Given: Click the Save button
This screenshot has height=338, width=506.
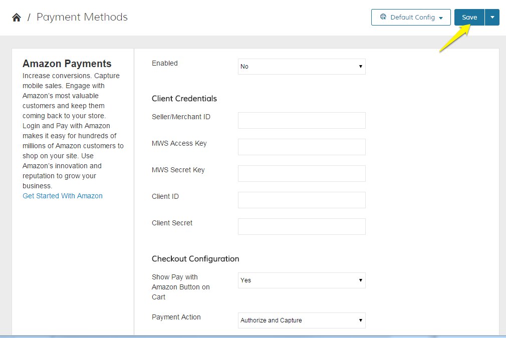Looking at the screenshot, I should pyautogui.click(x=469, y=18).
